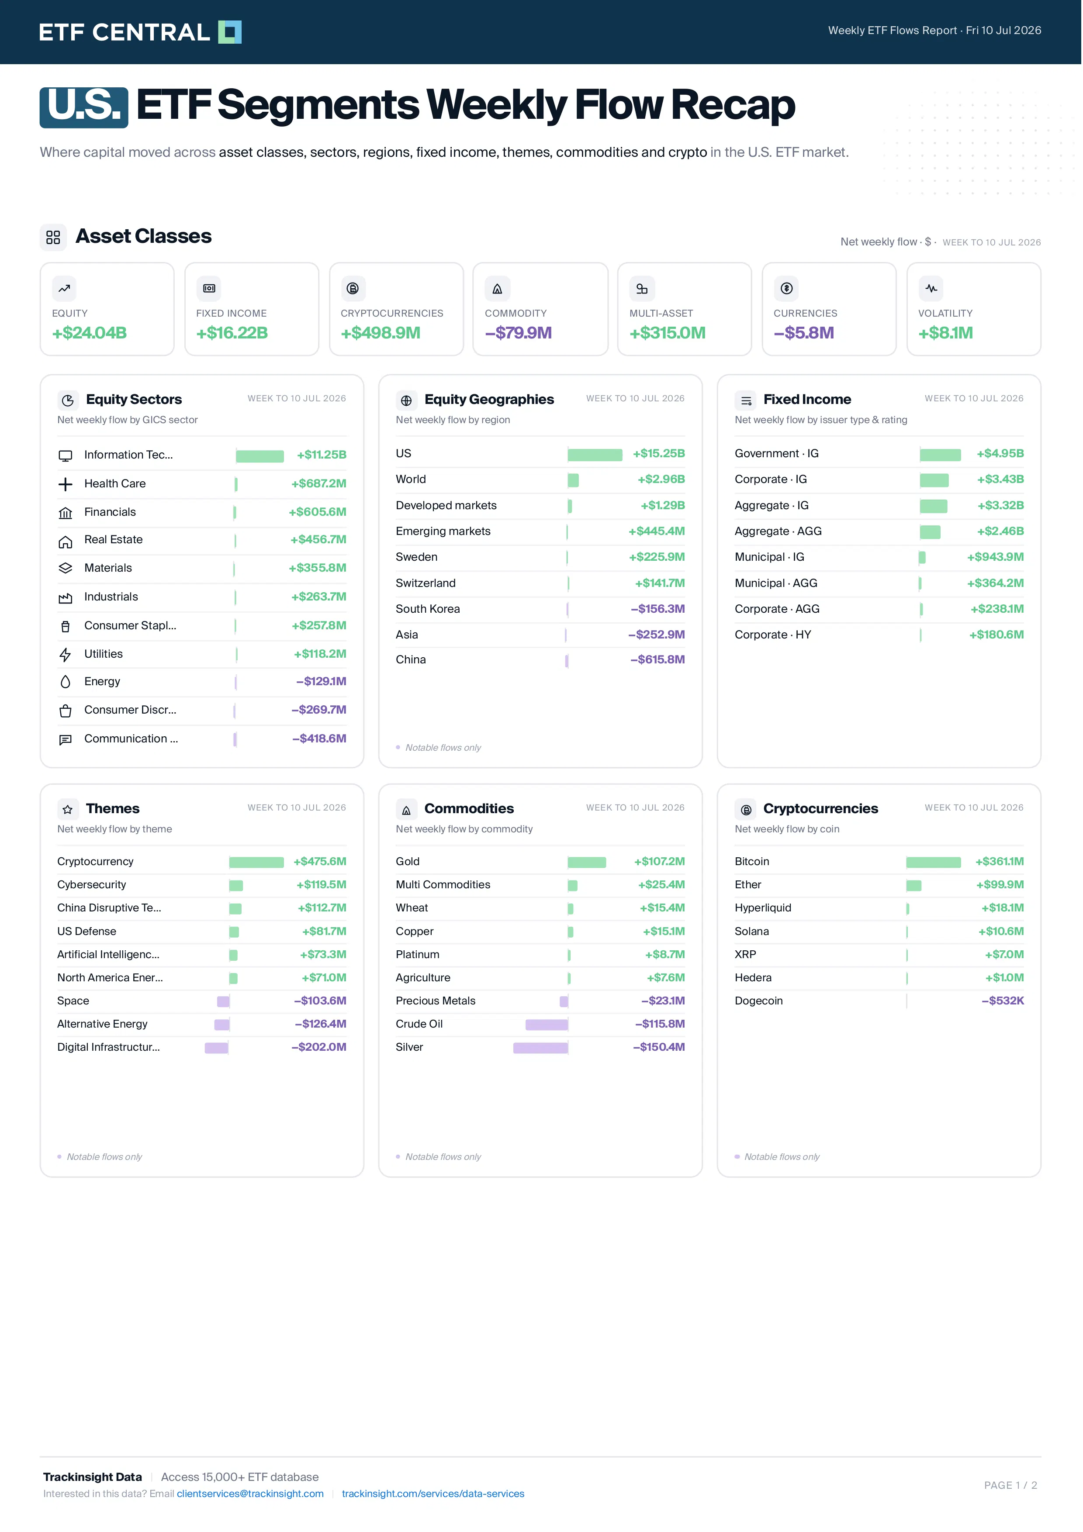The height and width of the screenshot is (1532, 1083).
Task: Click the Utilities lightning bolt icon
Action: (x=66, y=655)
